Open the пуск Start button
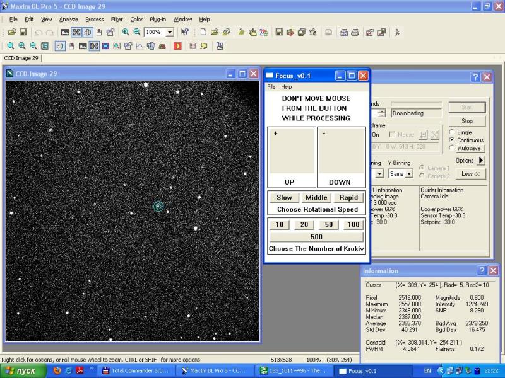505x378 pixels. click(23, 370)
